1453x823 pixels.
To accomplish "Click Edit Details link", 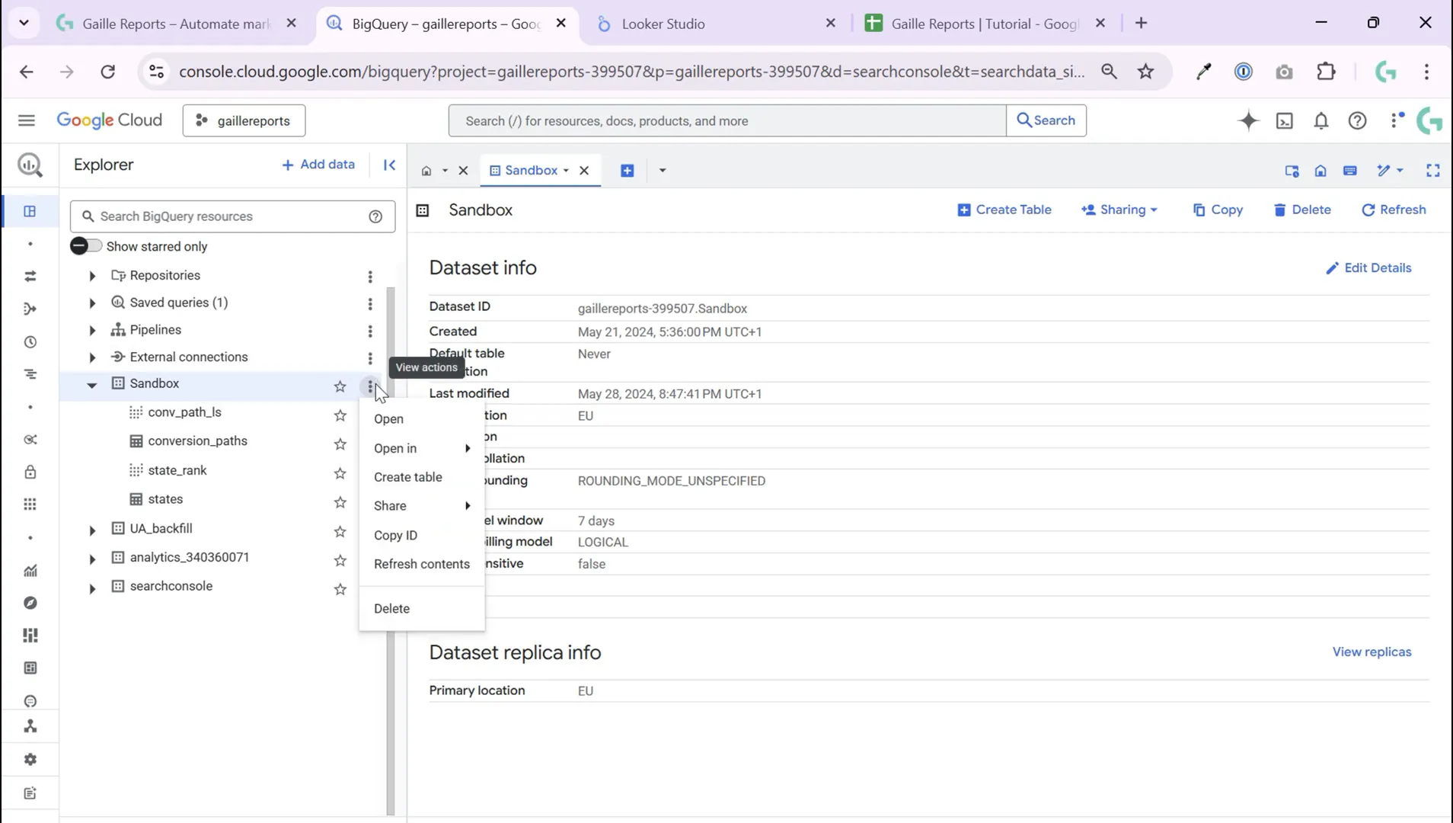I will [1368, 268].
